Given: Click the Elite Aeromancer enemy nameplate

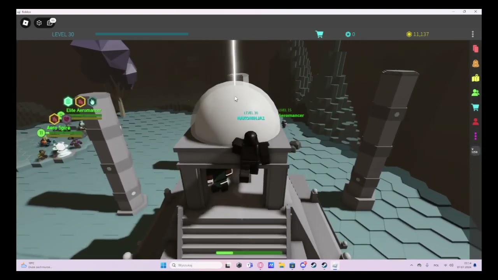Looking at the screenshot, I should (84, 110).
